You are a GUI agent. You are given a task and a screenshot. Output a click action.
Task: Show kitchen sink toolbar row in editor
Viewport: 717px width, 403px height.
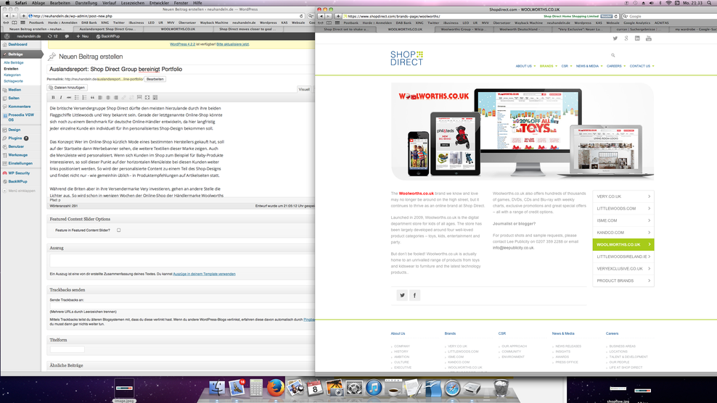[x=155, y=97]
